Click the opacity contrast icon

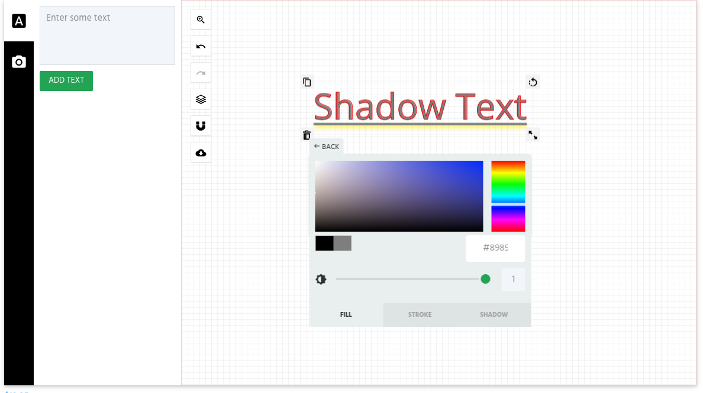(321, 279)
